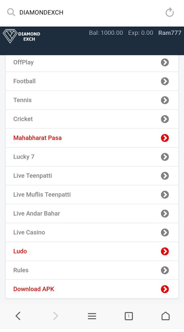
Task: Tap the browser forward arrow
Action: 55,316
